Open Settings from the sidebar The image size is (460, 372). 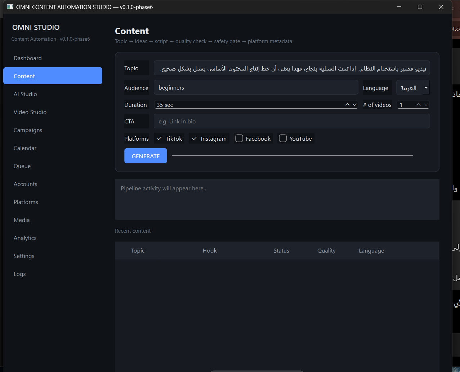[53, 256]
